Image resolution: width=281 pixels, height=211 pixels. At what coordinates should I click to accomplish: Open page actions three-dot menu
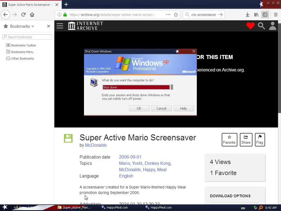click(x=168, y=15)
